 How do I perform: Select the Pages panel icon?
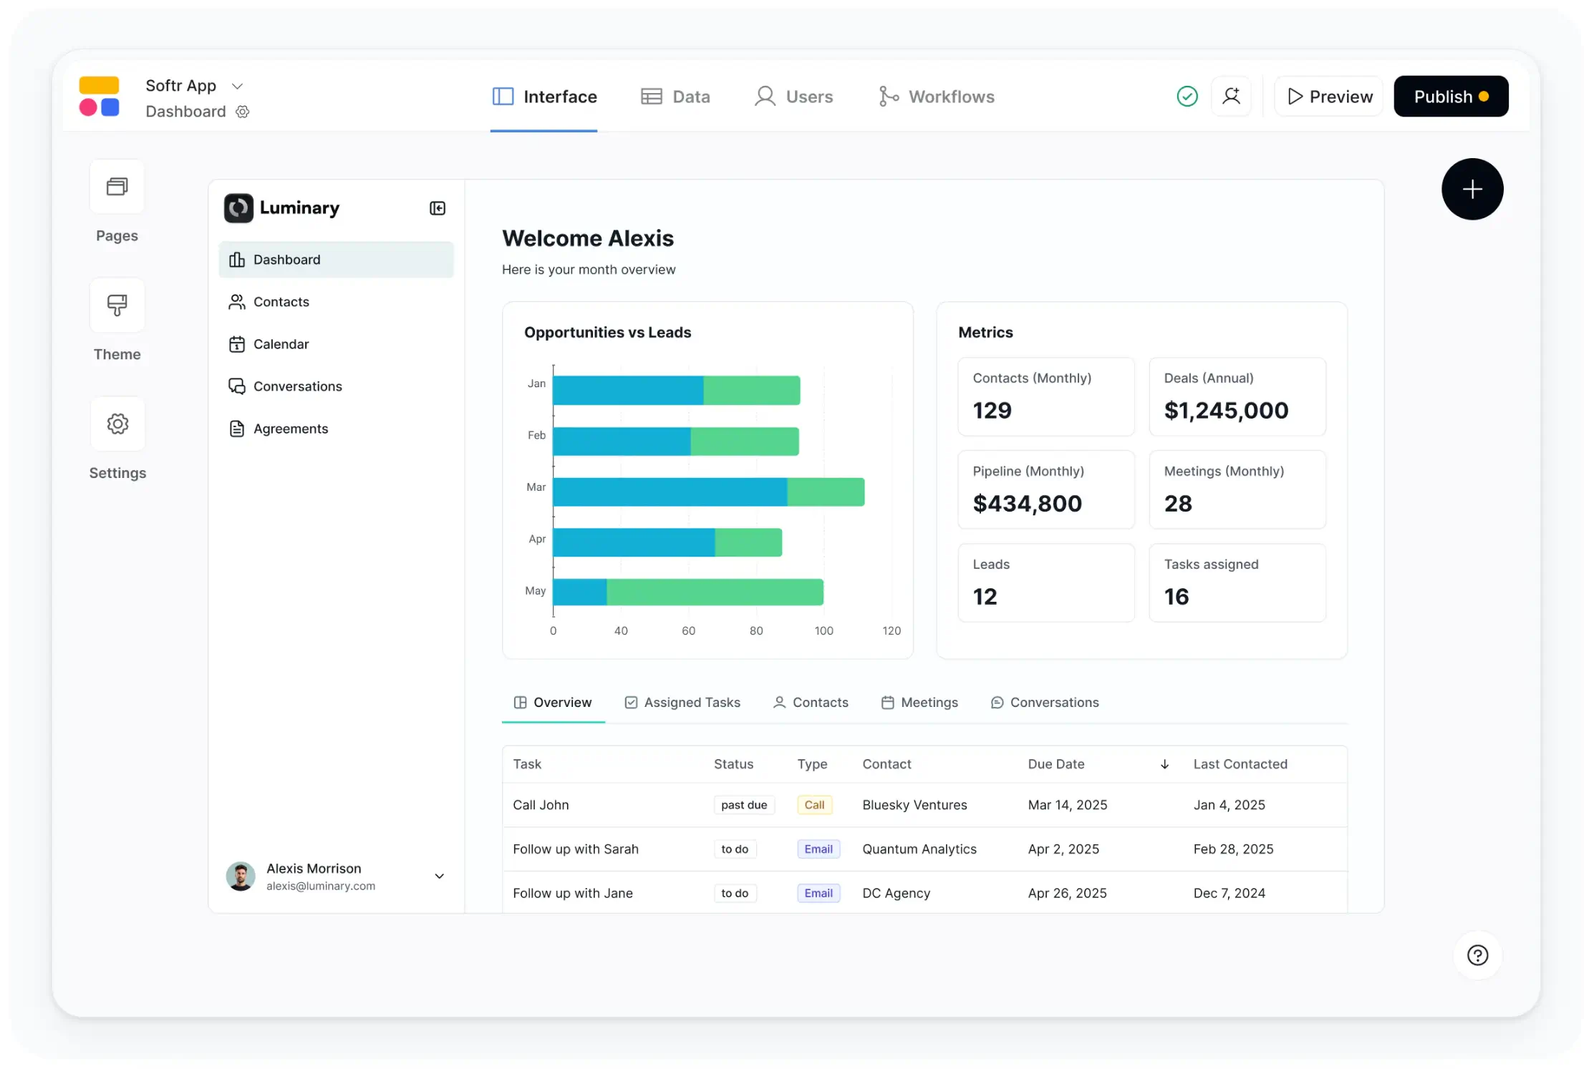click(116, 187)
